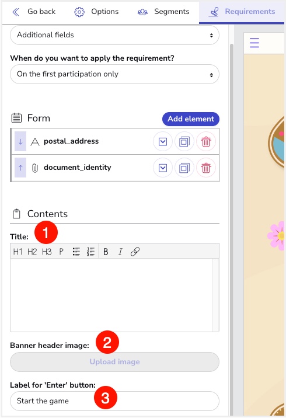Apply bold formatting in title editor
The image size is (286, 418).
[106, 252]
